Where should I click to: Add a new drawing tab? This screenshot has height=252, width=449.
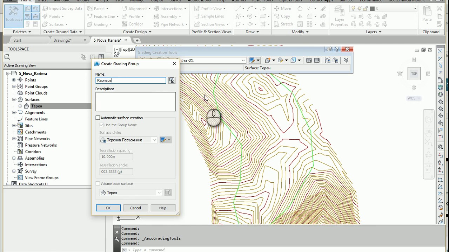137,40
